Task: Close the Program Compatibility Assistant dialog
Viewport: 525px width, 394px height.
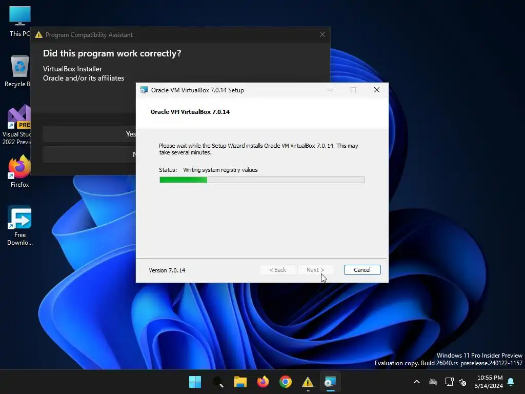Action: click(x=322, y=34)
